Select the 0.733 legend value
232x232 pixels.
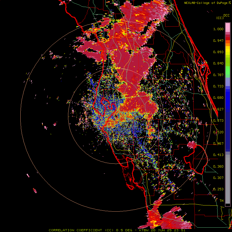218,86
